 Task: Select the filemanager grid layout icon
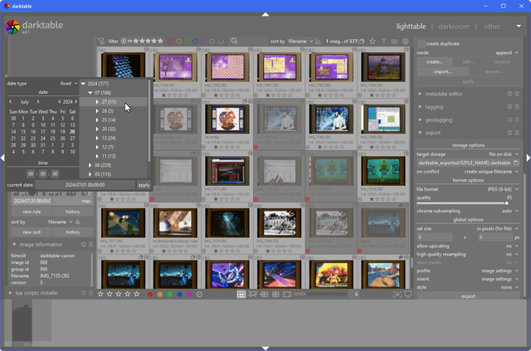pos(241,294)
